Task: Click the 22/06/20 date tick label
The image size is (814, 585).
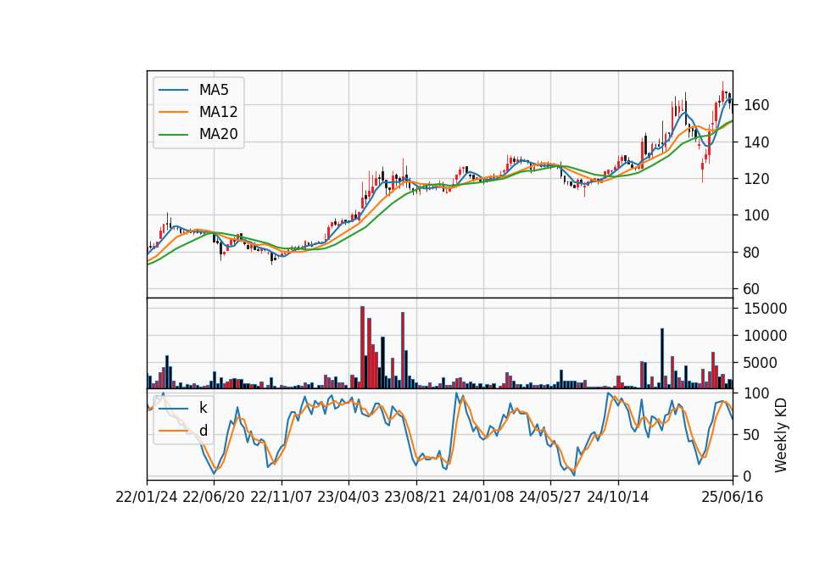Action: click(x=214, y=497)
